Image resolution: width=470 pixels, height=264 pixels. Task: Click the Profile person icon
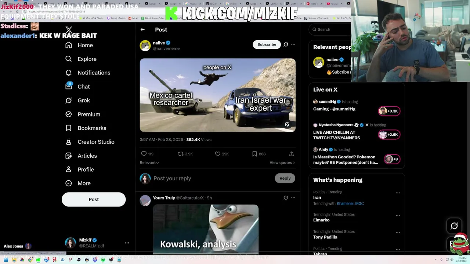69,169
